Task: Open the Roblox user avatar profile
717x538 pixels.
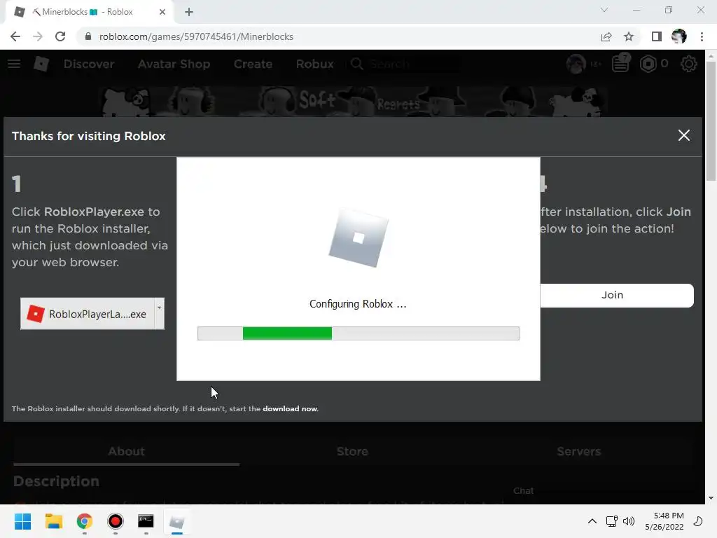Action: pyautogui.click(x=576, y=64)
